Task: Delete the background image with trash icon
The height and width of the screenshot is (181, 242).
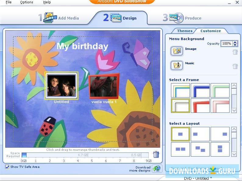Action: 235,52
